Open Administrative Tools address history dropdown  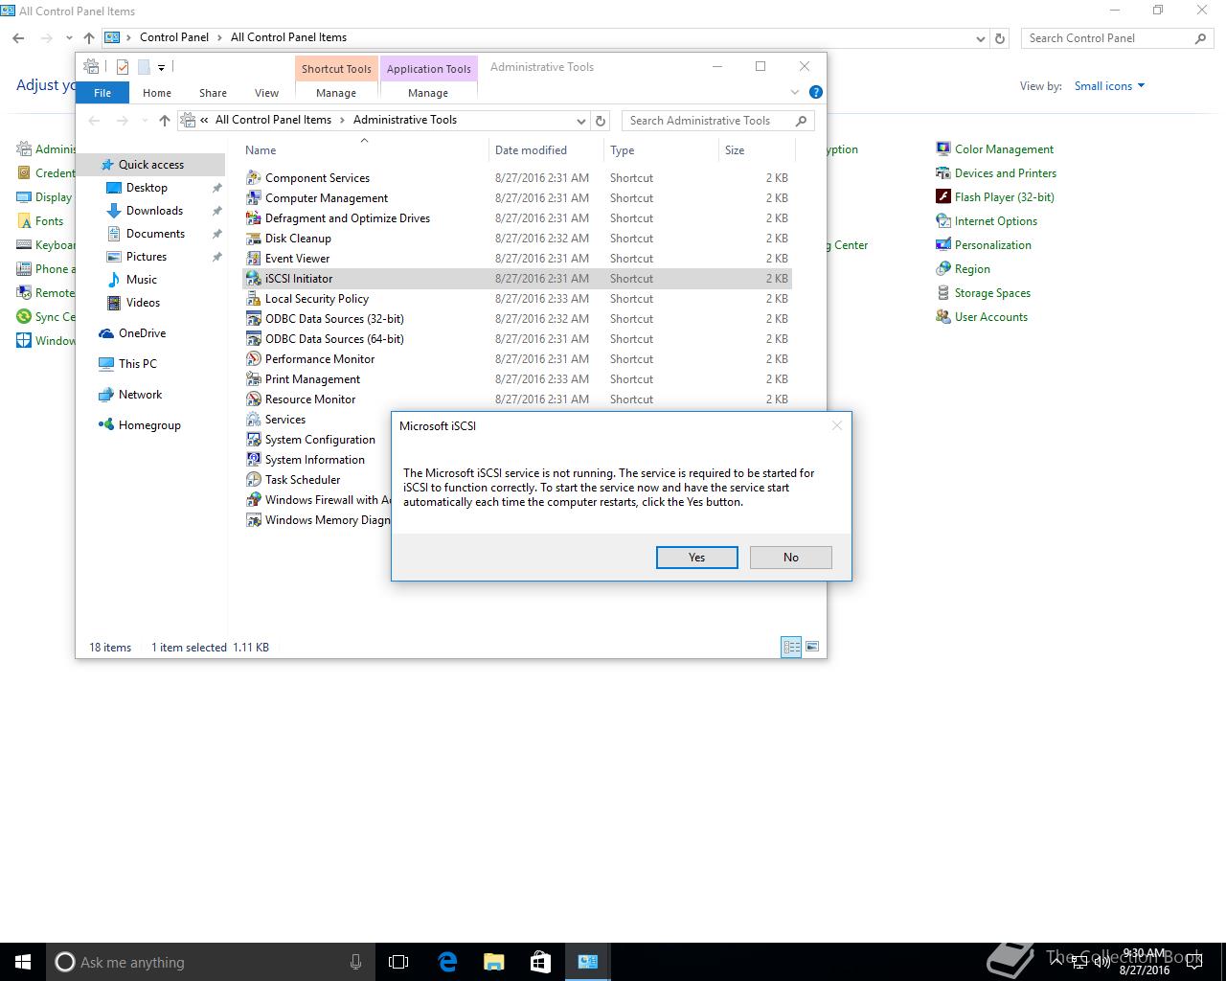[580, 121]
